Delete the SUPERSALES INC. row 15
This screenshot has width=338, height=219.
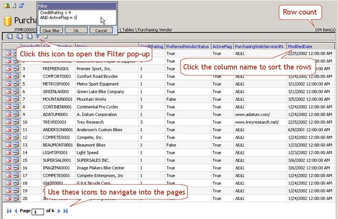click(x=8, y=160)
